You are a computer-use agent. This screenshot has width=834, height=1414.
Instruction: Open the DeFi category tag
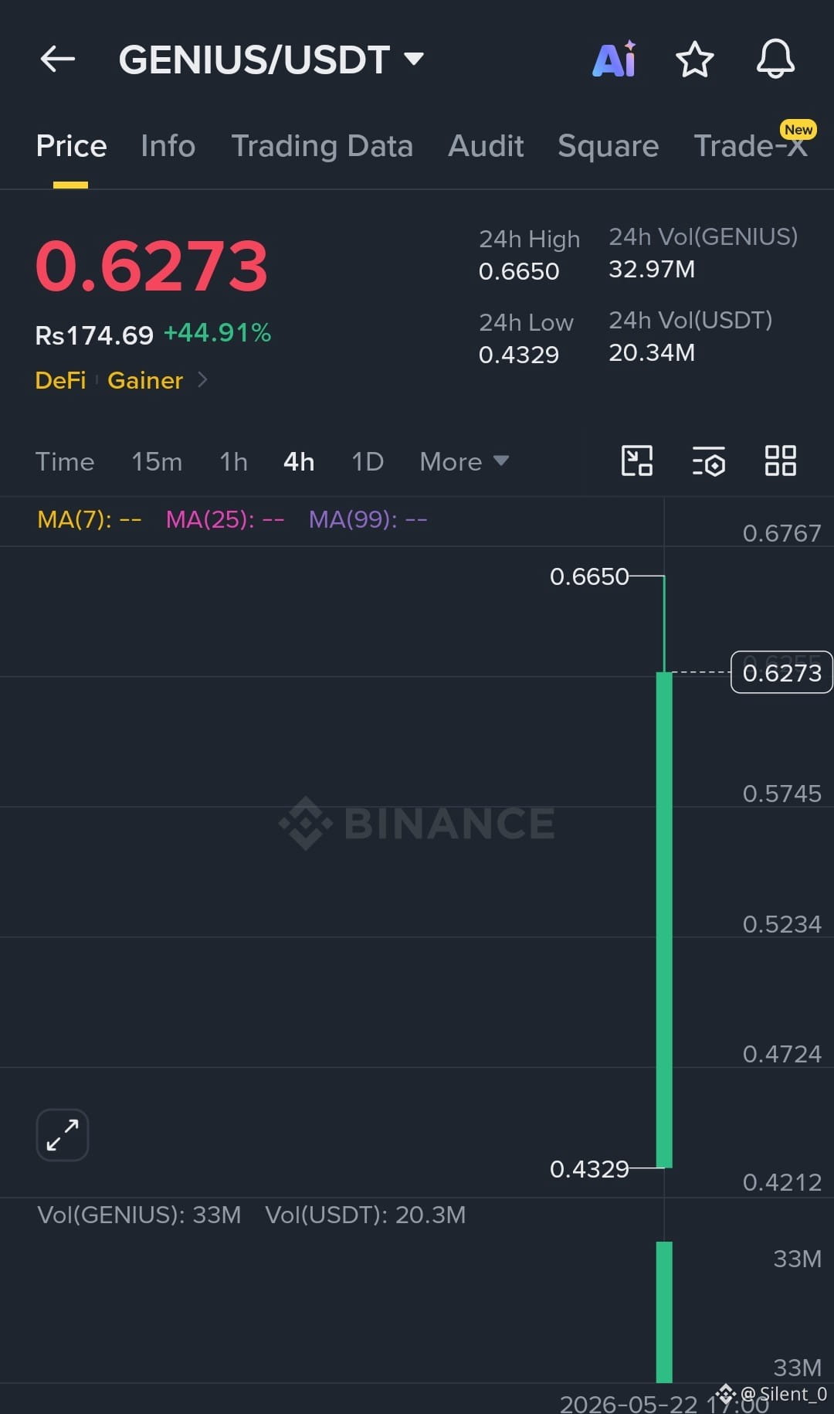click(x=60, y=380)
